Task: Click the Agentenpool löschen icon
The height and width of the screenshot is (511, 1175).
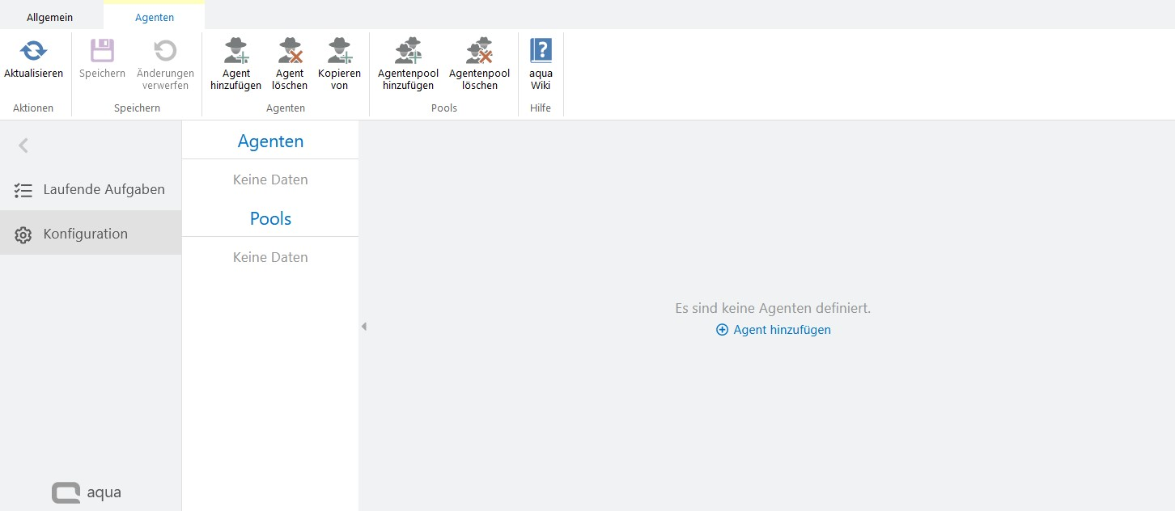Action: 479,53
